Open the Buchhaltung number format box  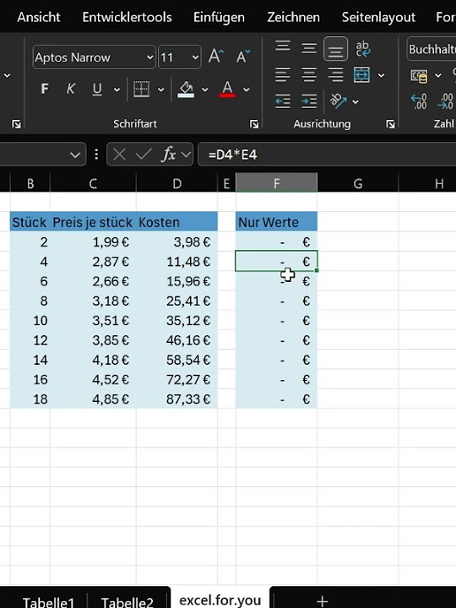(432, 49)
